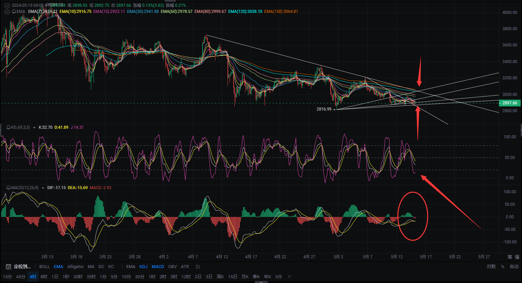Click the 定位到... locate label
This screenshot has width=522, height=283.
[x=22, y=267]
